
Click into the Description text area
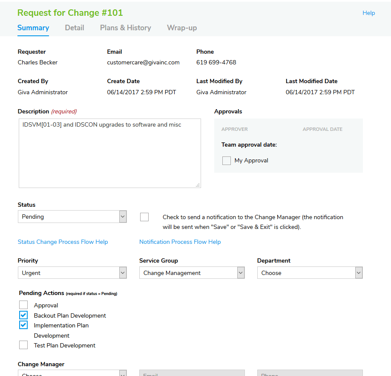pyautogui.click(x=110, y=153)
